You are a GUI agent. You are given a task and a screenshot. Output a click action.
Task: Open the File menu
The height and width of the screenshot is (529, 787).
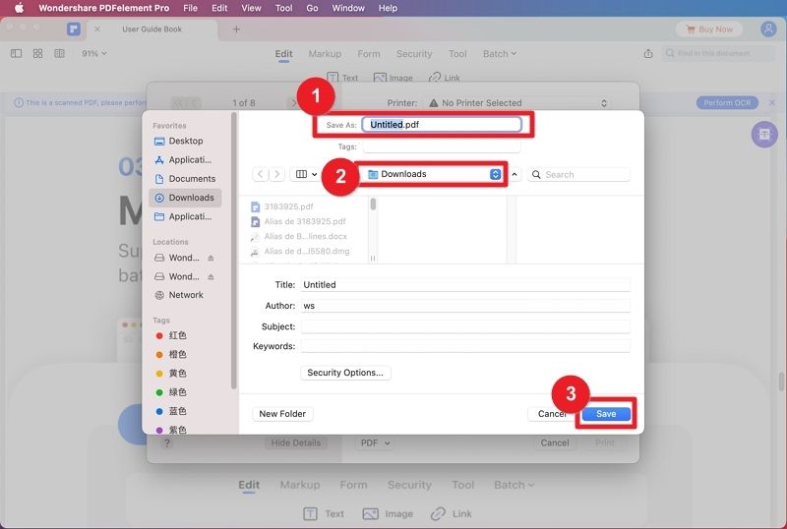190,8
